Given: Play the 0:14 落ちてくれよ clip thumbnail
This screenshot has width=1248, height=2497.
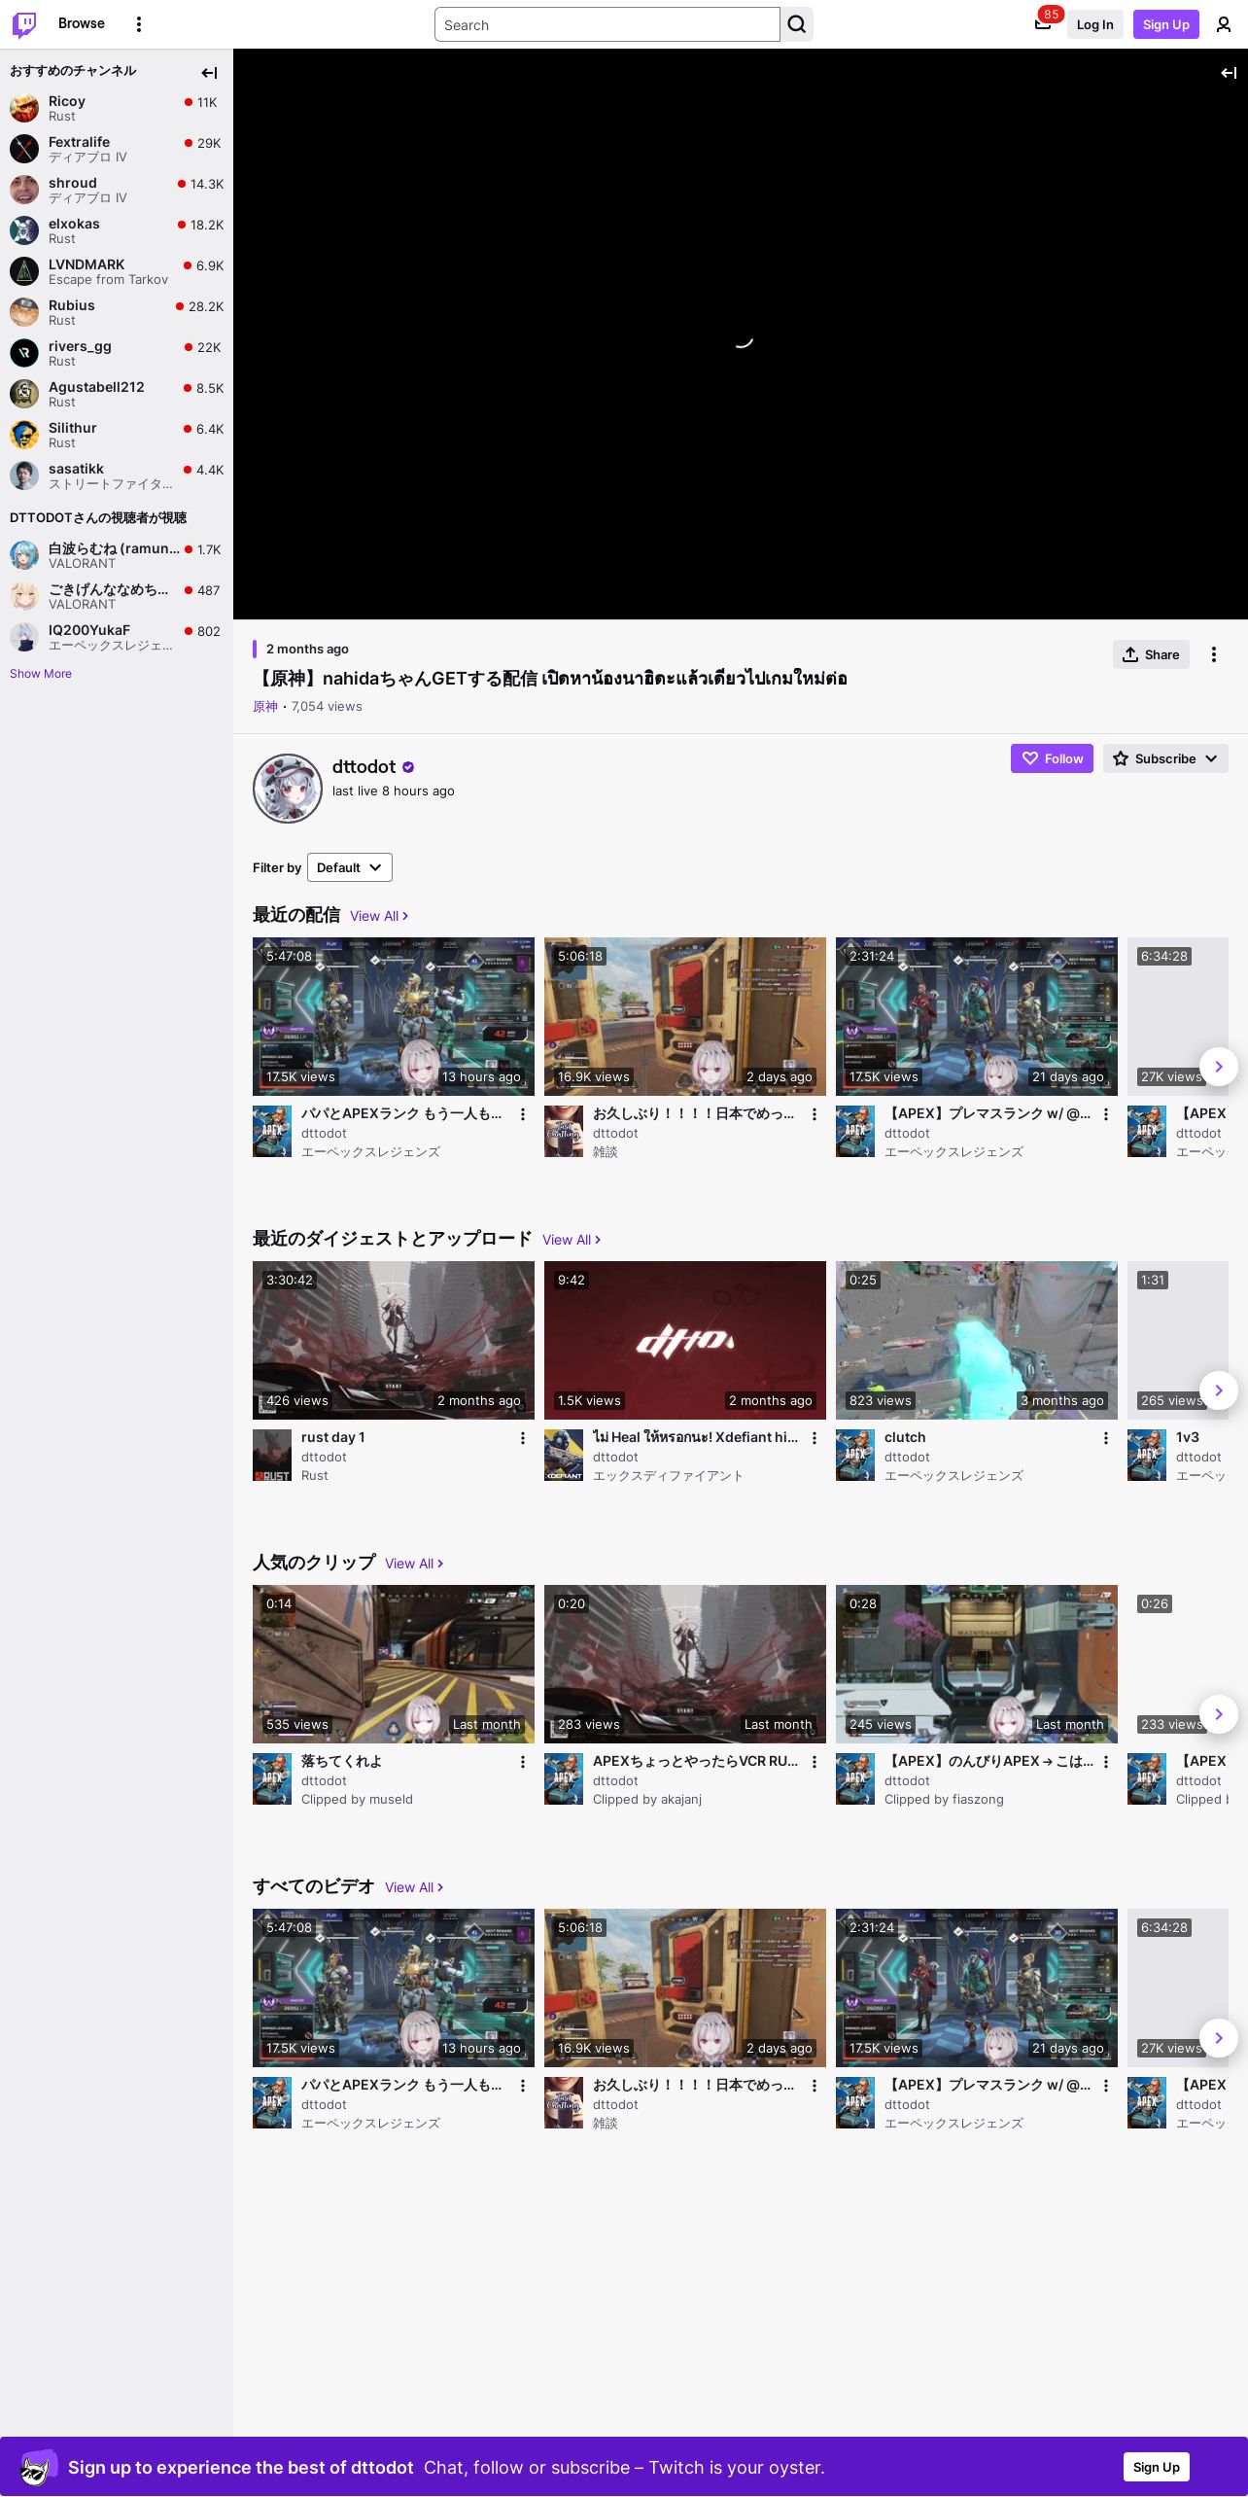Looking at the screenshot, I should (394, 1664).
